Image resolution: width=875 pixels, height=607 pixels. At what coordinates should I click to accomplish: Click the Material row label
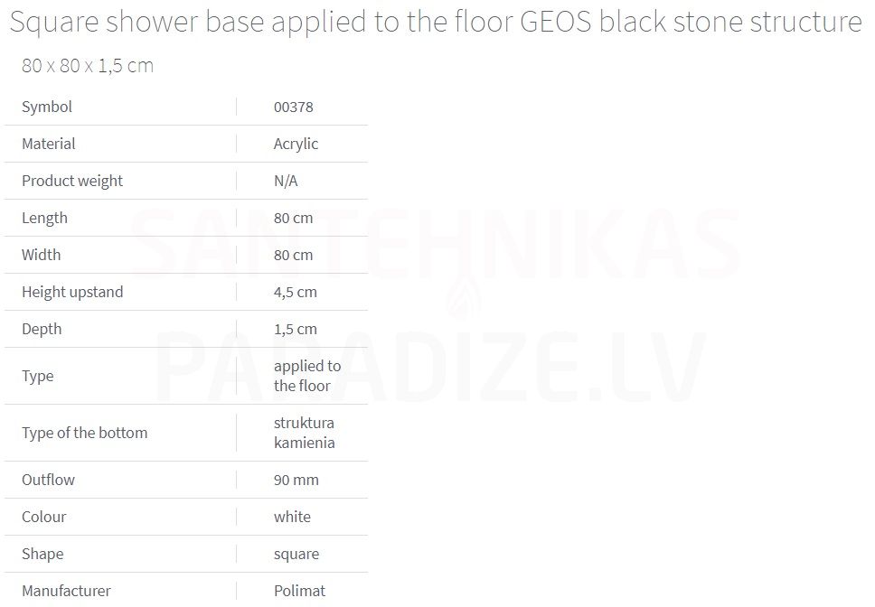[x=49, y=144]
